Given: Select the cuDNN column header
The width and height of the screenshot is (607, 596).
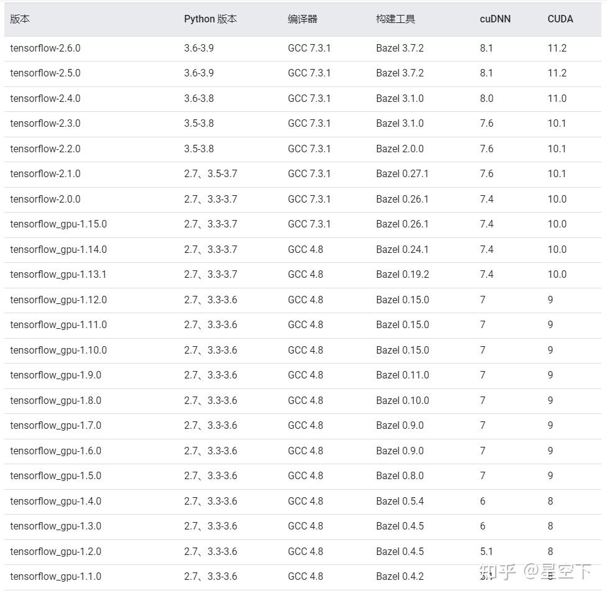Looking at the screenshot, I should tap(495, 19).
